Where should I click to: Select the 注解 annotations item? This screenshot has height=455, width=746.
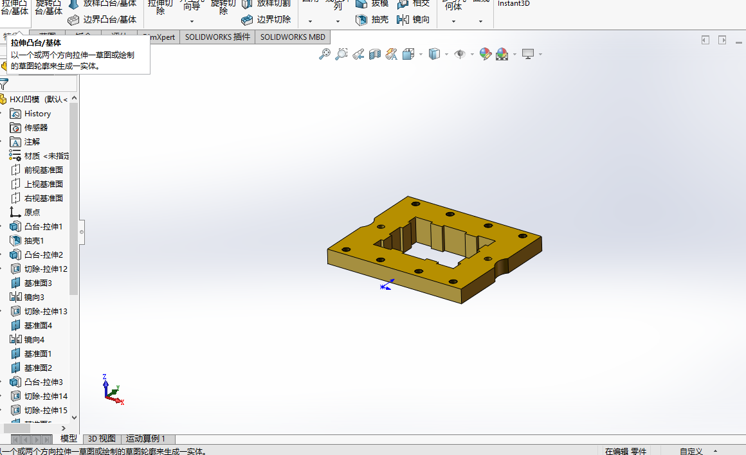pyautogui.click(x=25, y=142)
